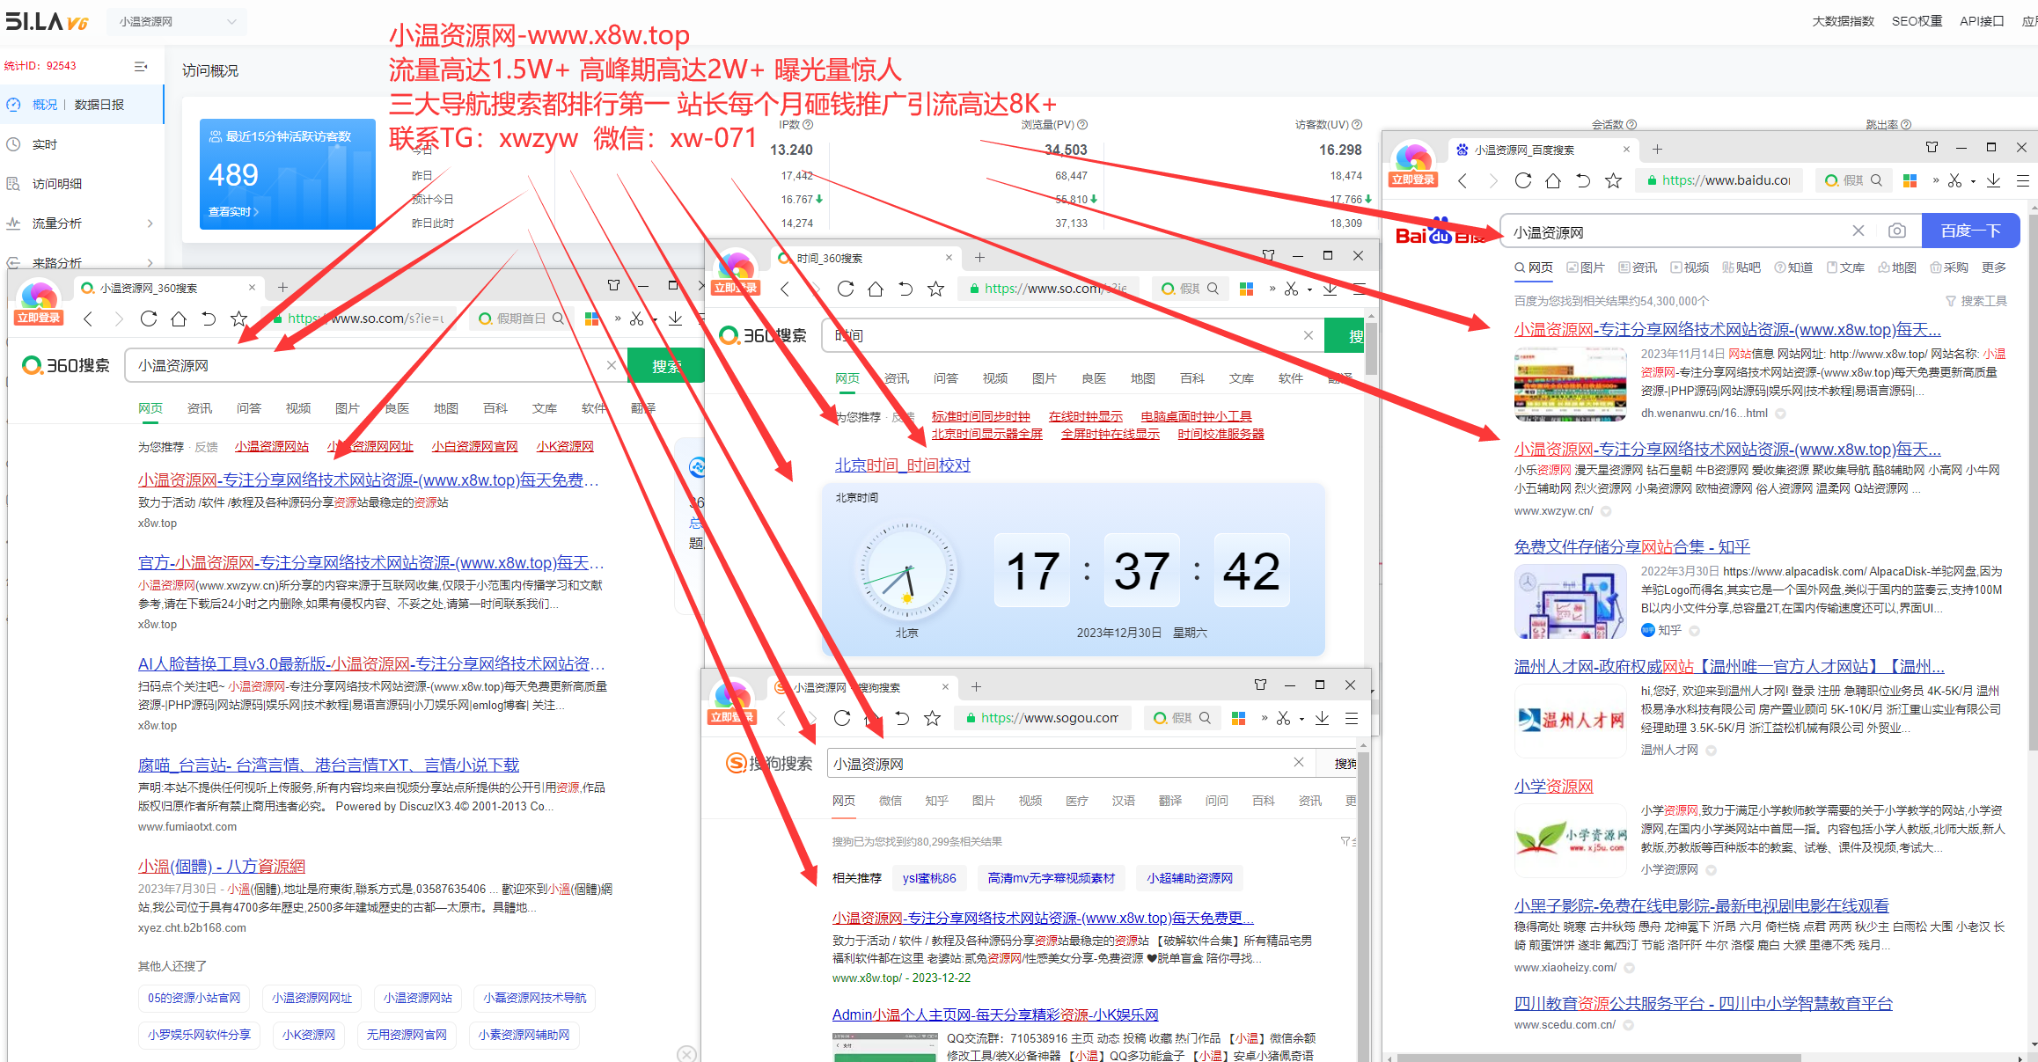Open the 腐喵_台言站 360 search result

pos(328,765)
